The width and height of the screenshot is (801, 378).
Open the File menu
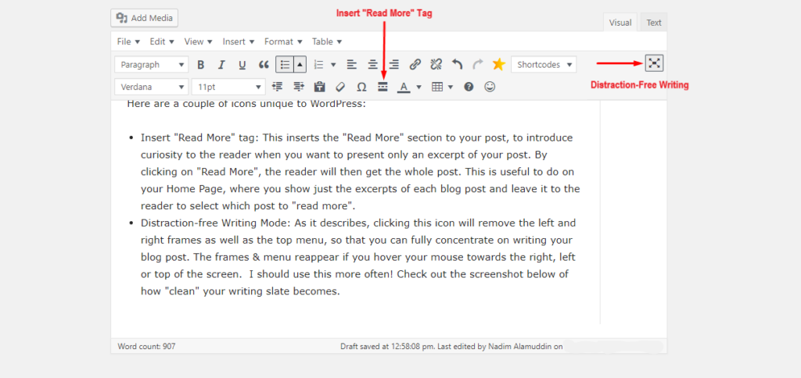click(x=128, y=41)
